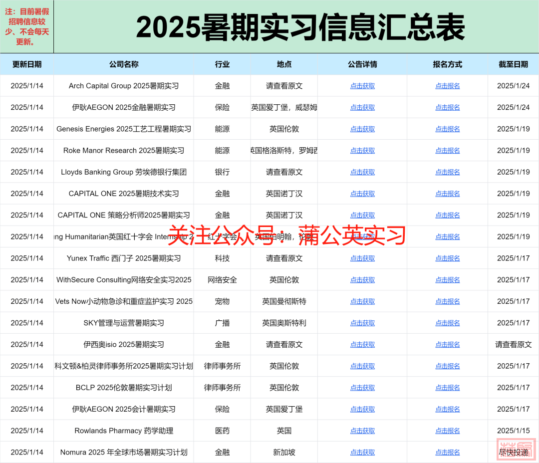539x463 pixels.
Task: Select the 更新日期 column header
Action: click(x=27, y=64)
